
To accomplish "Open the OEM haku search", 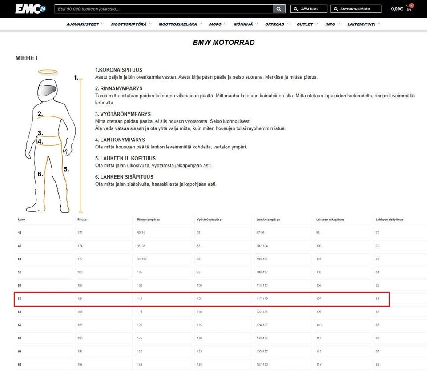I will (309, 9).
